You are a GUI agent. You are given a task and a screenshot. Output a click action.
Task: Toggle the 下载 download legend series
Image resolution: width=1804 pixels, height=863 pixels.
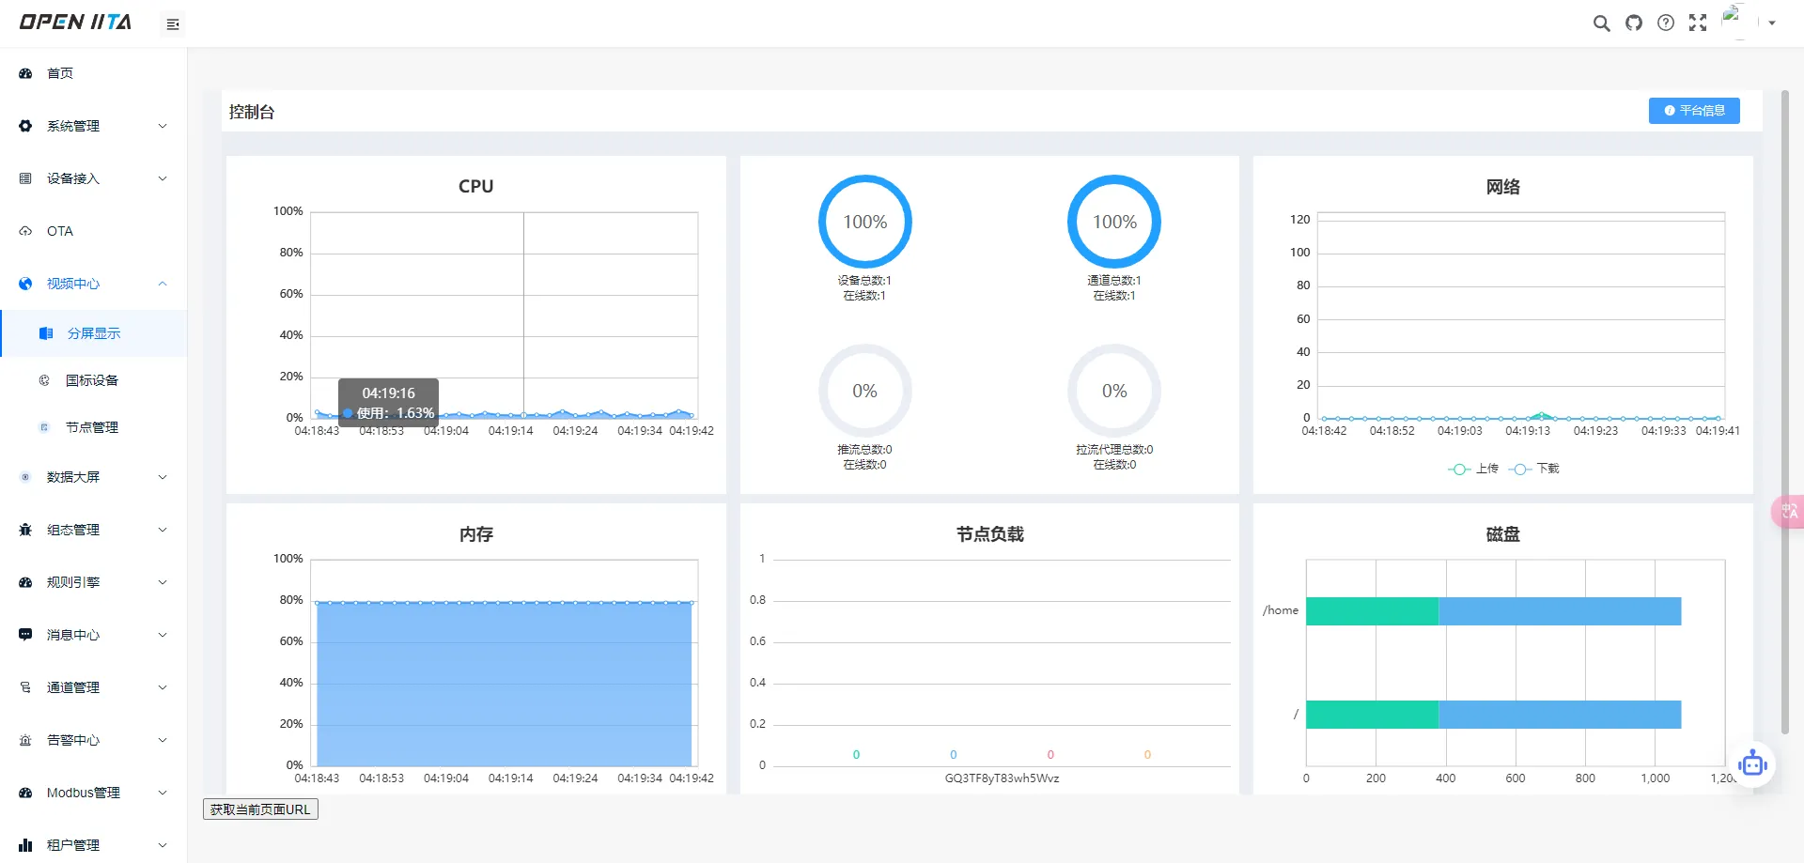(x=1534, y=469)
